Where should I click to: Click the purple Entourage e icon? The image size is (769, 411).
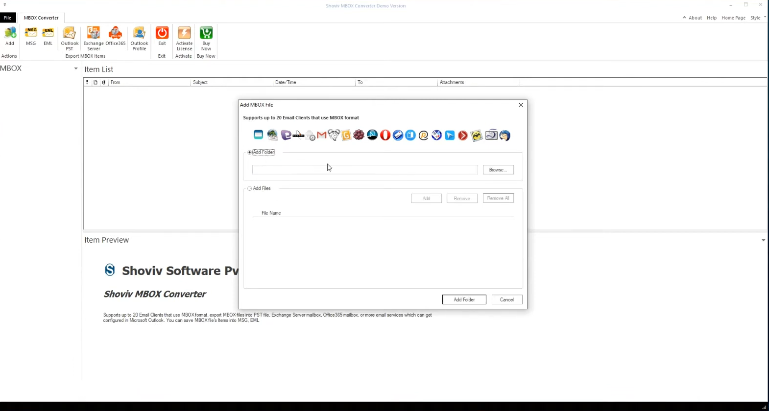(286, 135)
